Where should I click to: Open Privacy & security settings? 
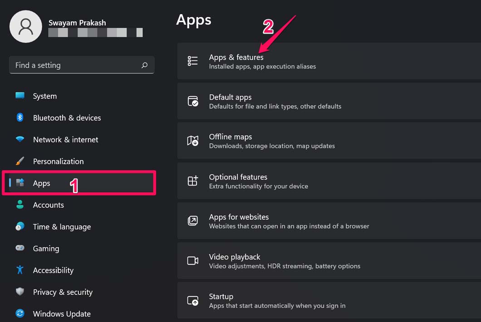(x=63, y=292)
